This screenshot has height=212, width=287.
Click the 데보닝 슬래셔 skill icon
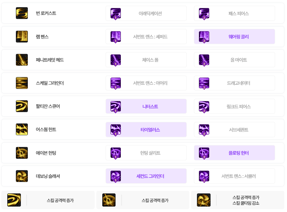click(x=22, y=176)
